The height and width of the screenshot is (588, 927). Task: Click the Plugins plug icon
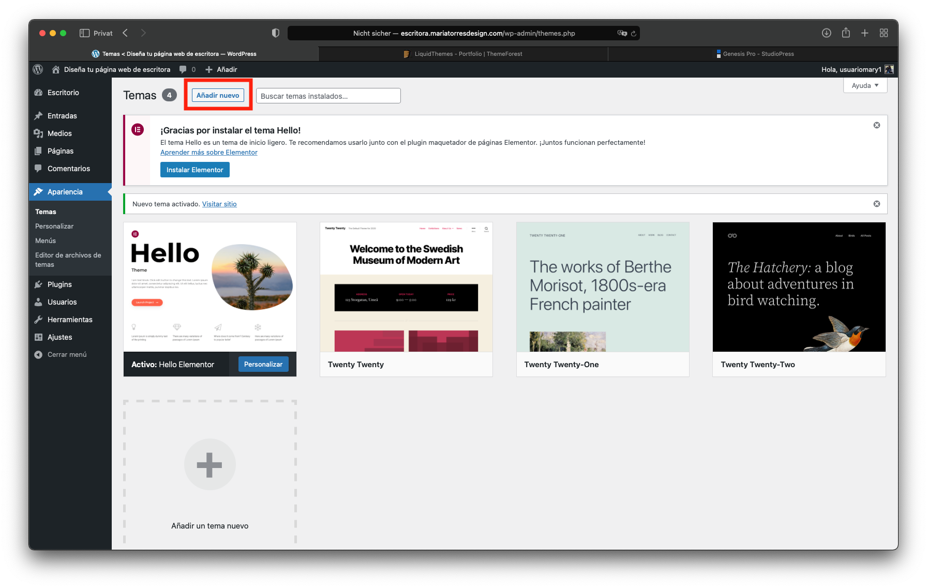coord(38,284)
